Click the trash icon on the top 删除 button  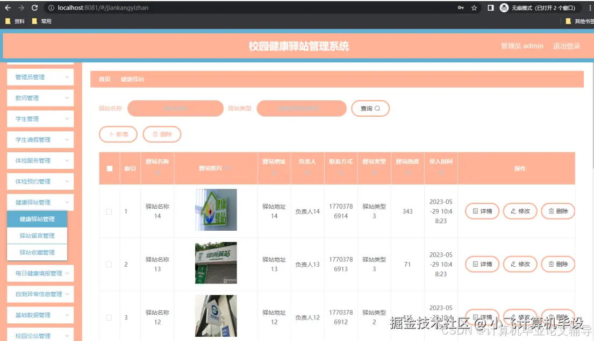[x=155, y=134]
